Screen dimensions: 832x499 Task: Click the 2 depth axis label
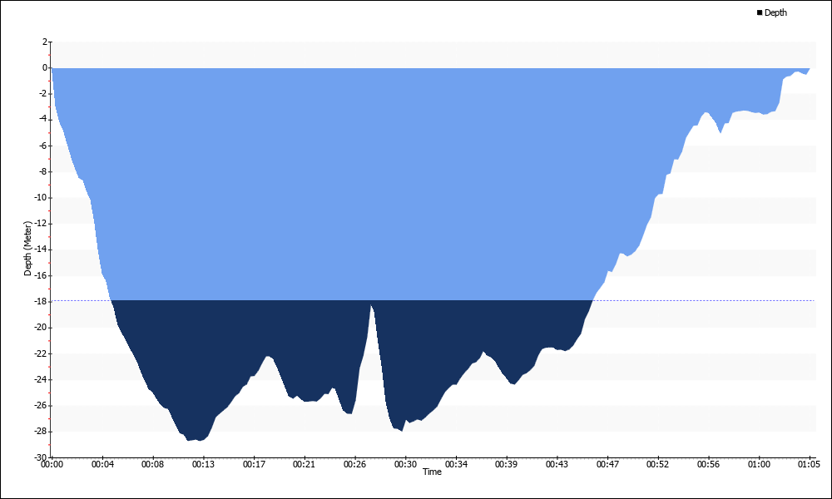coord(45,42)
